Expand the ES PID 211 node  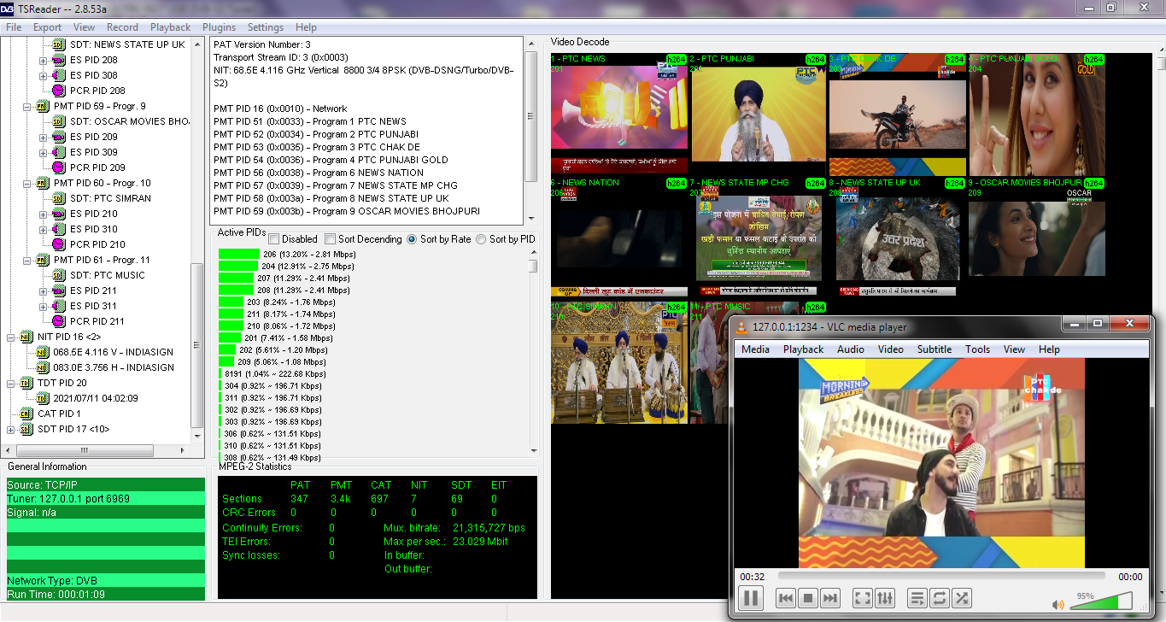coord(44,290)
